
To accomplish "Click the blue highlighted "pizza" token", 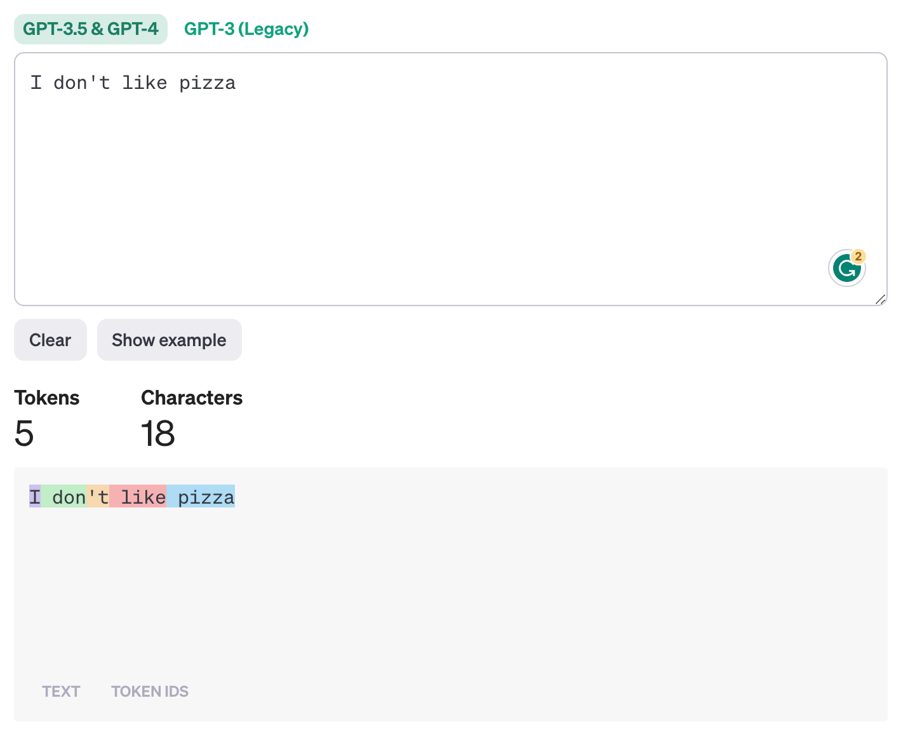I will [x=201, y=497].
